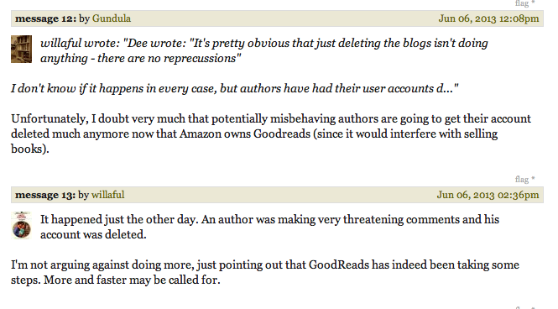This screenshot has width=558, height=309.
Task: Click the Jun 06, 2013 02:36pm timestamp
Action: [488, 195]
